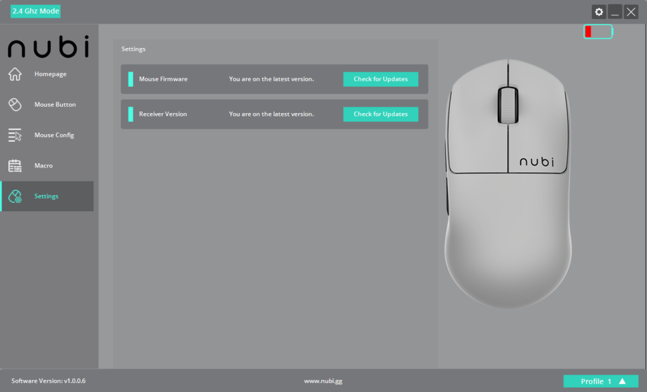
Task: Open the www.nubi.gg website link
Action: 323,381
